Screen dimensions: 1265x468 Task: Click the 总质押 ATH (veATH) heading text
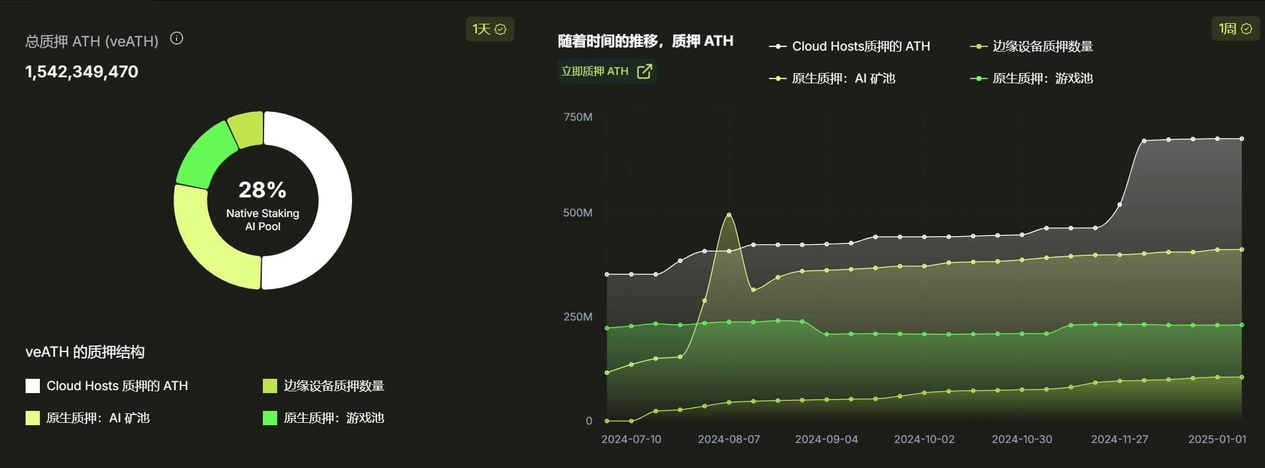(92, 42)
